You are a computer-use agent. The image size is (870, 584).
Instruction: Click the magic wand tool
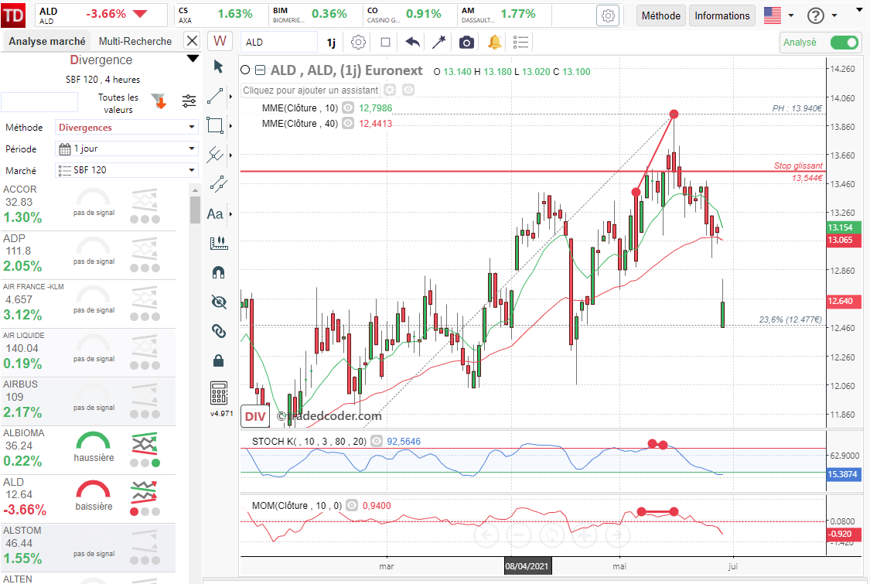point(439,43)
